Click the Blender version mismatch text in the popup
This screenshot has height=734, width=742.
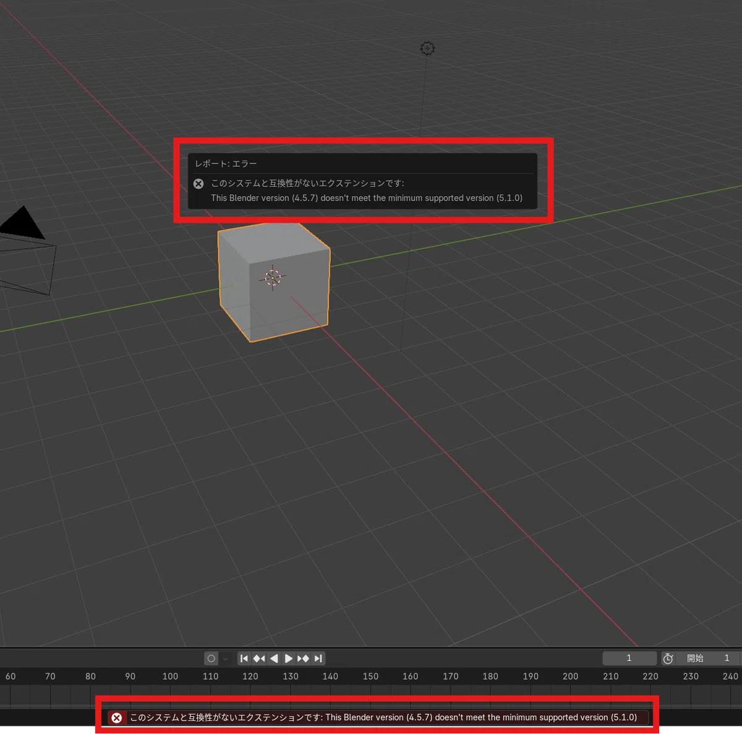[x=367, y=198]
